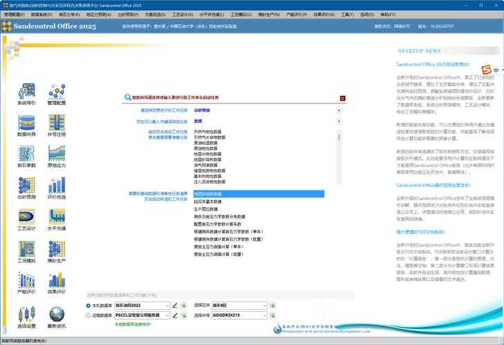Viewport: 504px width, 345px height.
Task: Open the 工具(T) menu
Action: click(348, 14)
